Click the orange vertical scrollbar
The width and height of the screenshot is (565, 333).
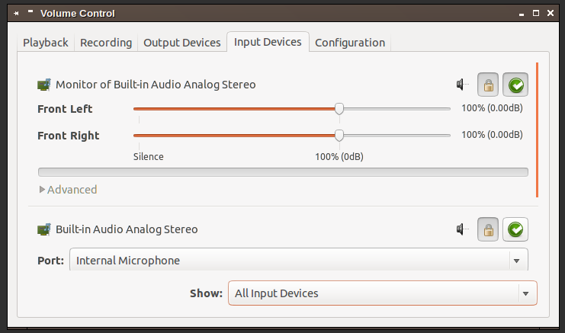tap(537, 130)
